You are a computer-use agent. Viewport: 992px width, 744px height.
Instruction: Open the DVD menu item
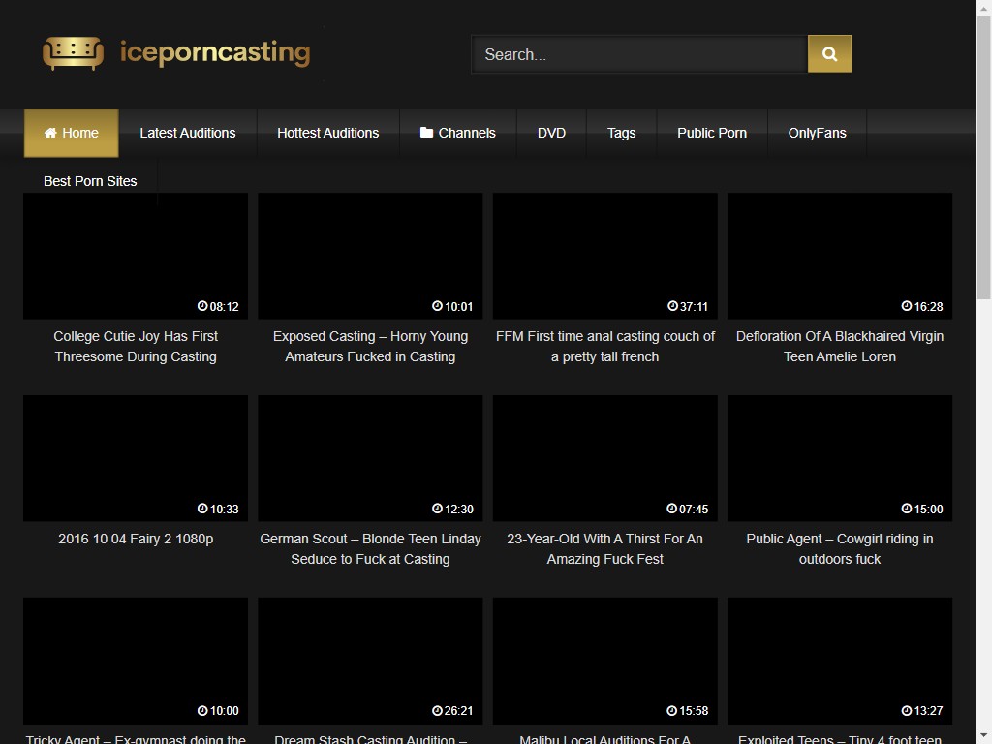pyautogui.click(x=551, y=133)
